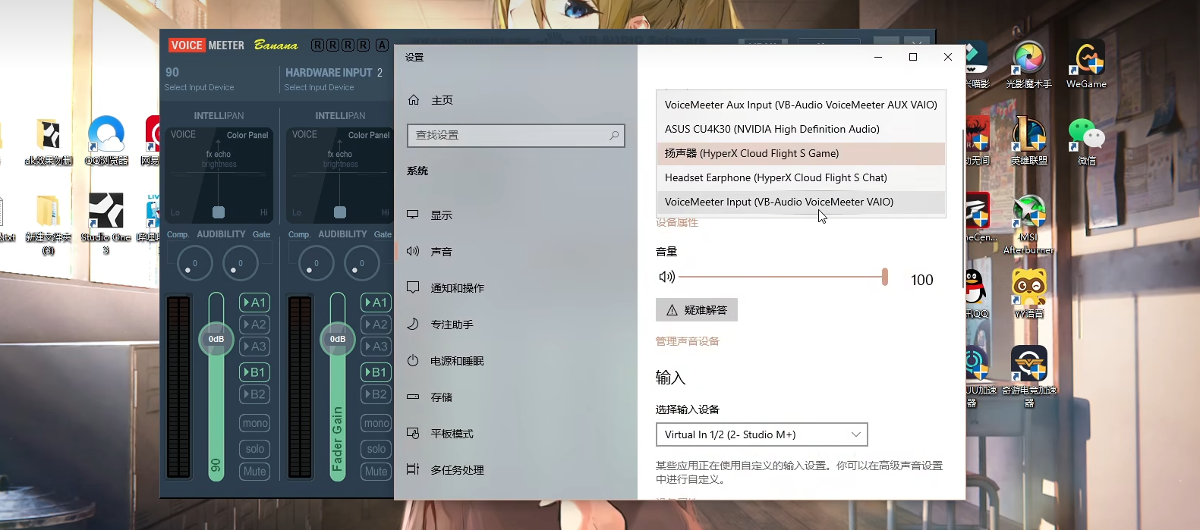1200x530 pixels.
Task: Click the message icon for 通知和操作
Action: tap(413, 287)
